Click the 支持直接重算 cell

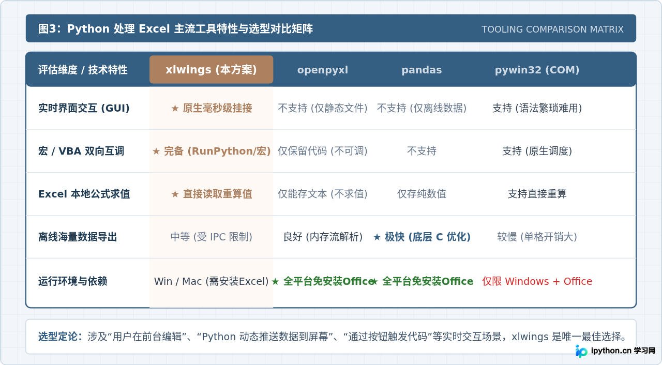537,194
